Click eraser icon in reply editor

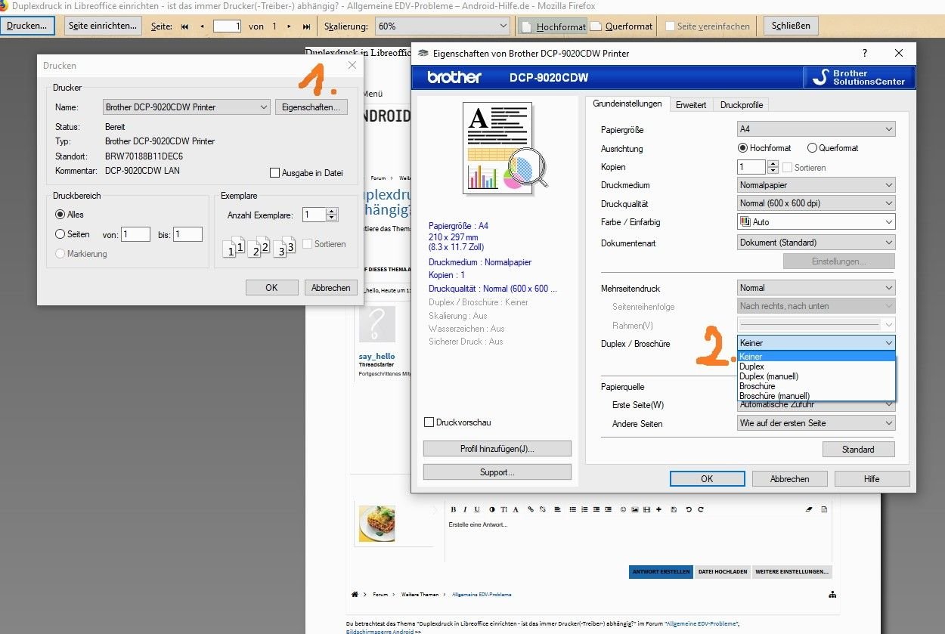pos(809,509)
